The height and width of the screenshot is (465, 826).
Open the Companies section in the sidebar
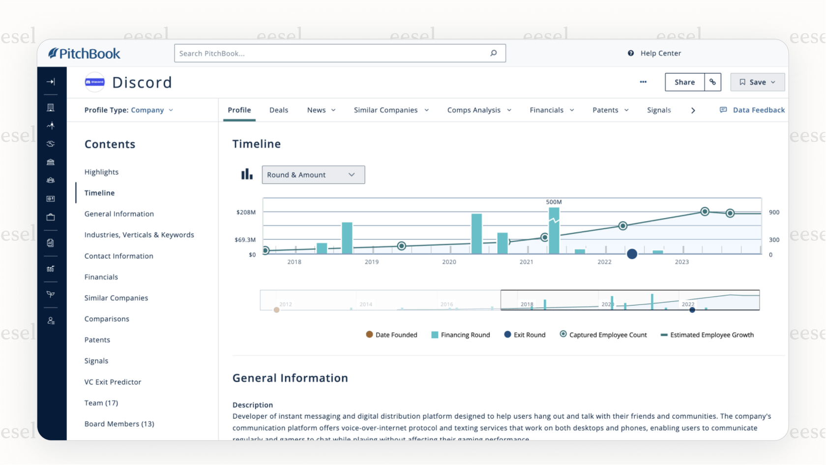(x=51, y=107)
